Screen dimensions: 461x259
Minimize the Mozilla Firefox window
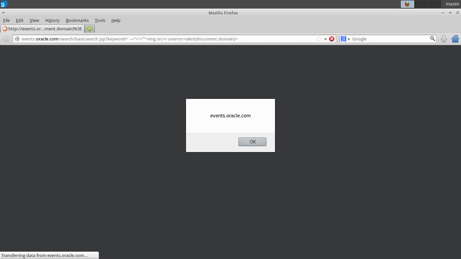[x=443, y=13]
